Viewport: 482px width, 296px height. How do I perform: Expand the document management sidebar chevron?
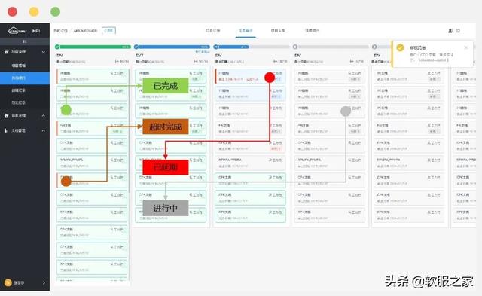pyautogui.click(x=44, y=130)
